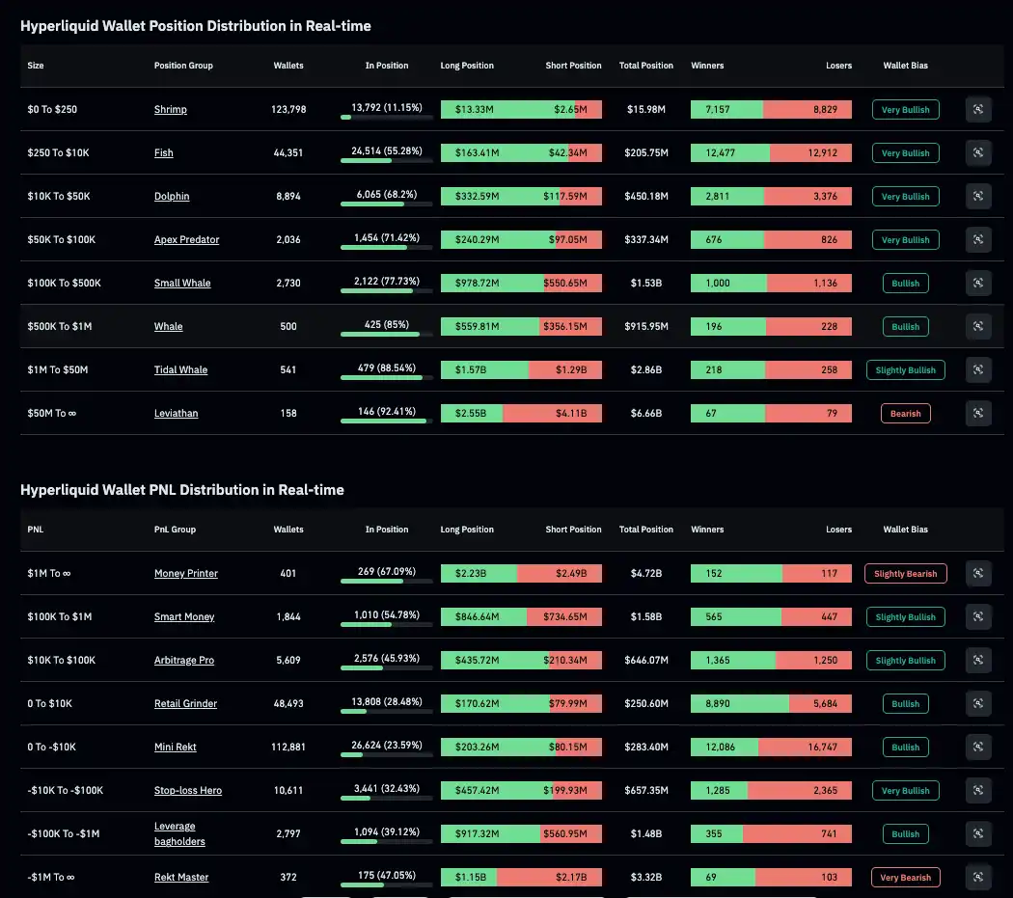
Task: Open the Apex Predator group link
Action: pyautogui.click(x=186, y=240)
